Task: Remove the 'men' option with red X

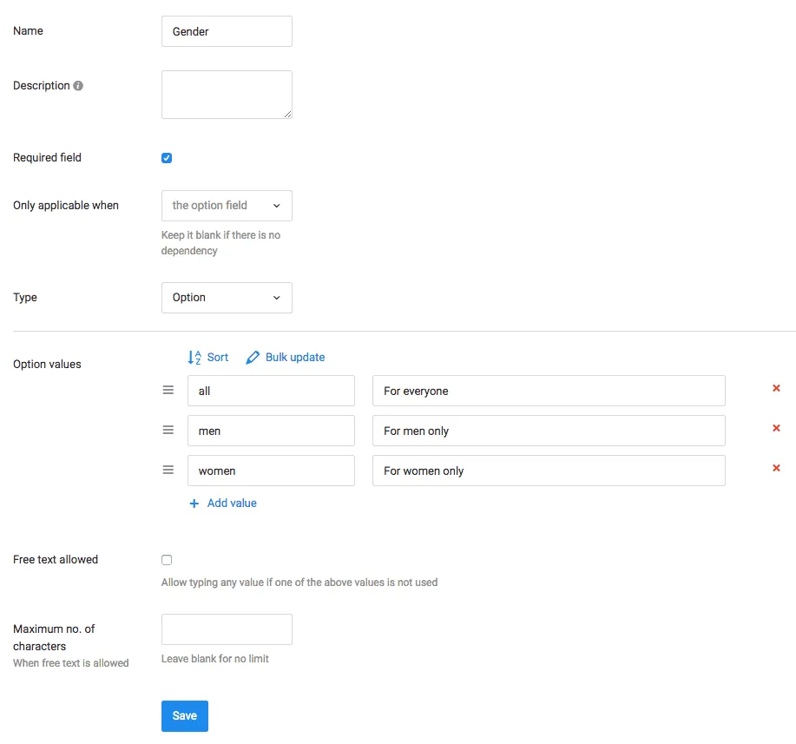Action: pyautogui.click(x=776, y=429)
